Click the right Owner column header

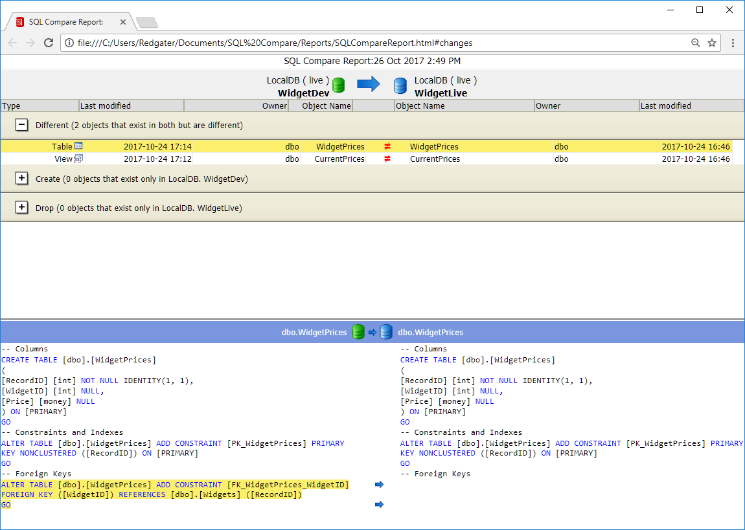pyautogui.click(x=587, y=106)
